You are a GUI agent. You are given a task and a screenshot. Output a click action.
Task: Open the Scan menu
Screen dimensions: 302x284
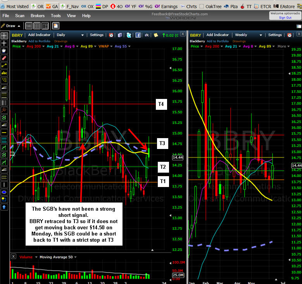[x=20, y=16]
